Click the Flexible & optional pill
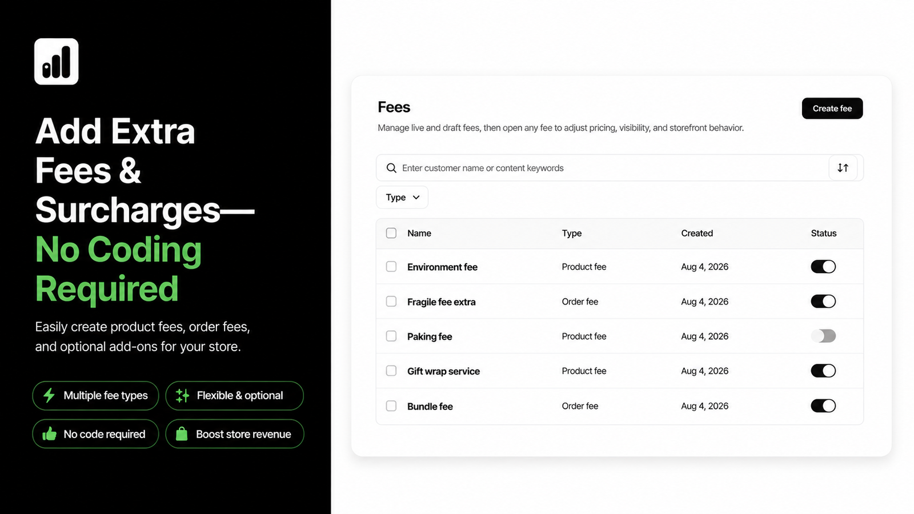Image resolution: width=914 pixels, height=514 pixels. [234, 396]
